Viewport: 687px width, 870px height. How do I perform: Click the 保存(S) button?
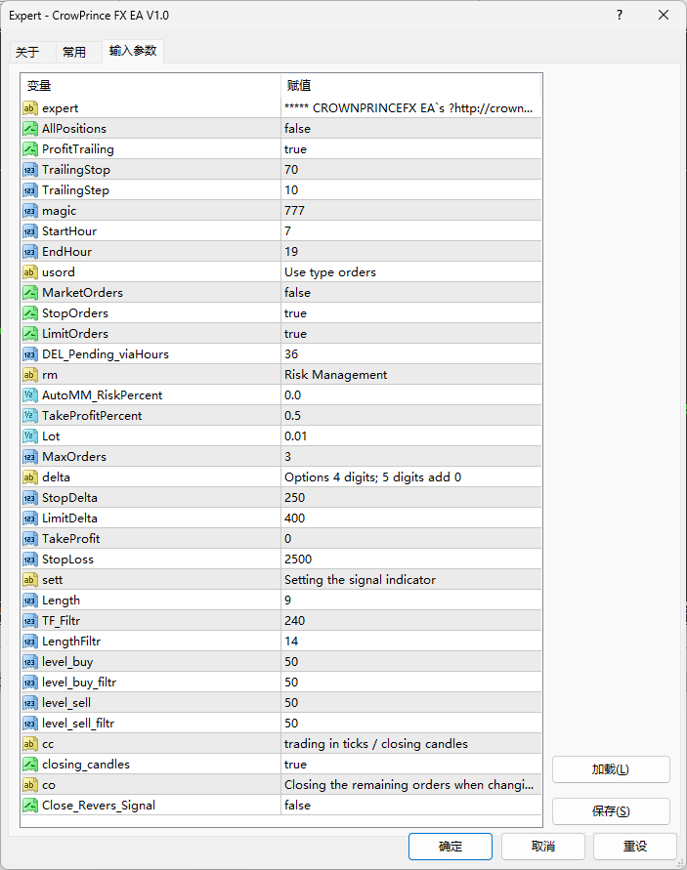611,811
